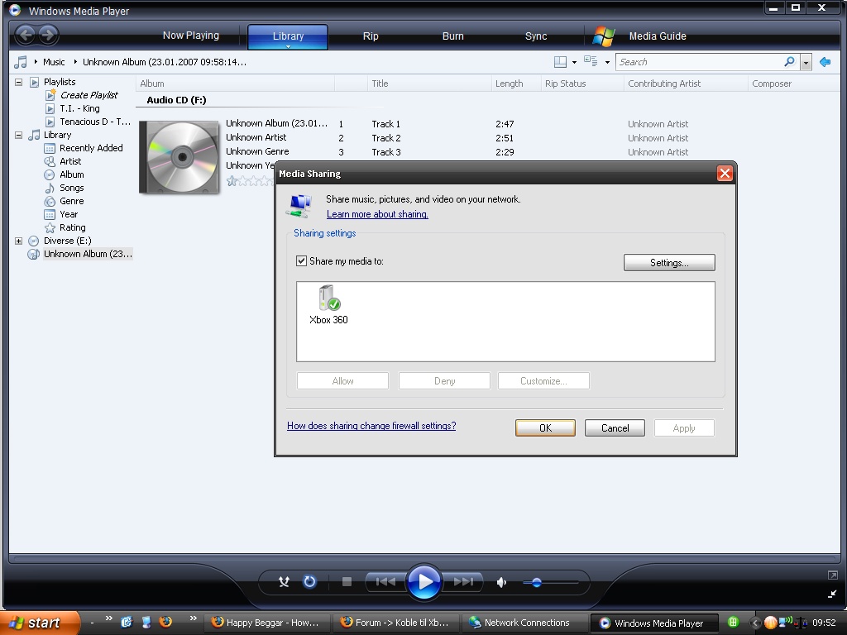Click the Apply button
The width and height of the screenshot is (847, 635).
coord(684,428)
